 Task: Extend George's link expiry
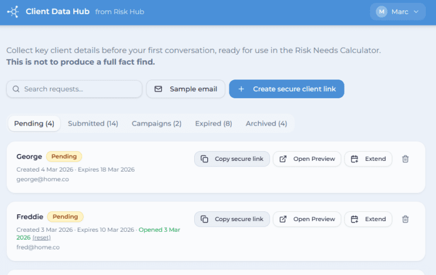pos(368,159)
